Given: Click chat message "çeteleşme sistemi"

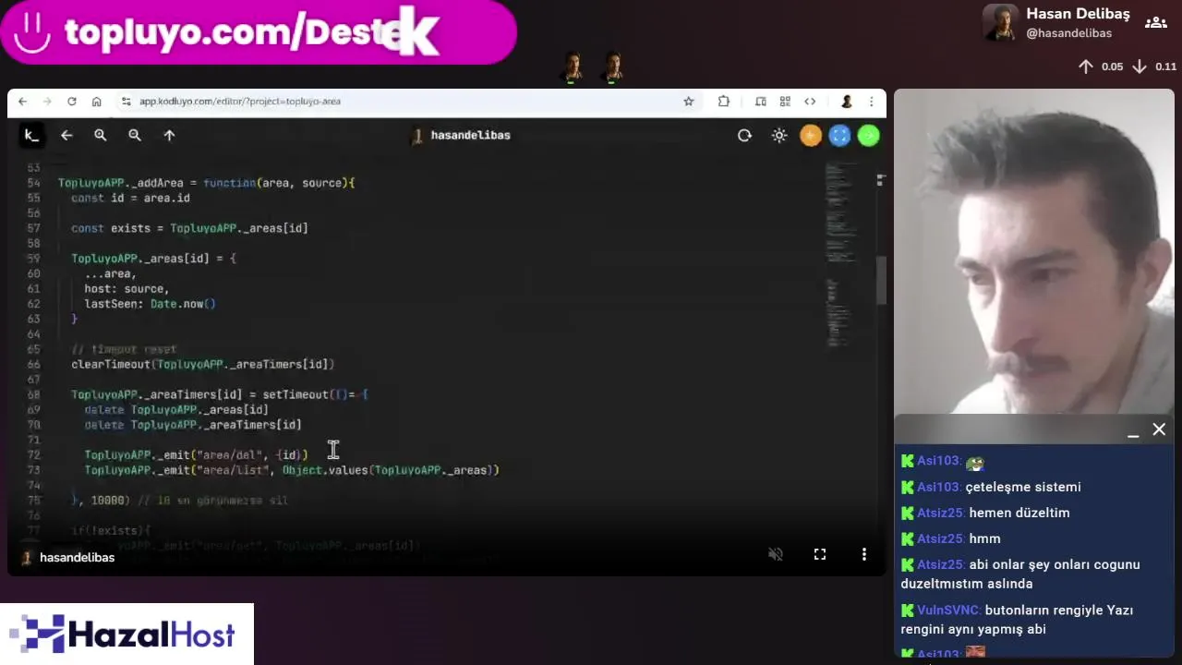Looking at the screenshot, I should 1023,487.
